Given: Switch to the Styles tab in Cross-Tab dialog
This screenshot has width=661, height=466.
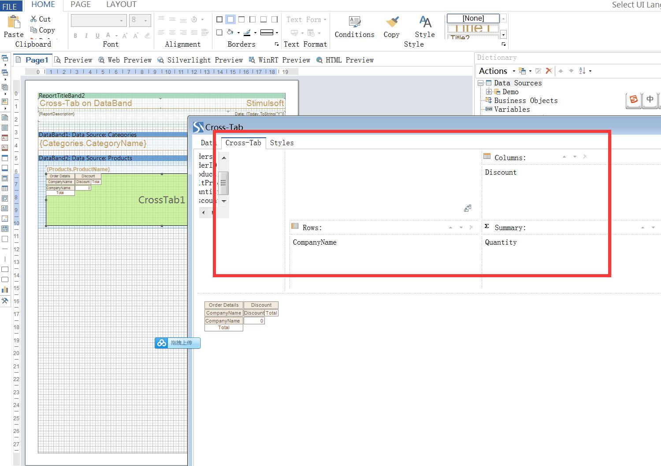Looking at the screenshot, I should pos(282,143).
